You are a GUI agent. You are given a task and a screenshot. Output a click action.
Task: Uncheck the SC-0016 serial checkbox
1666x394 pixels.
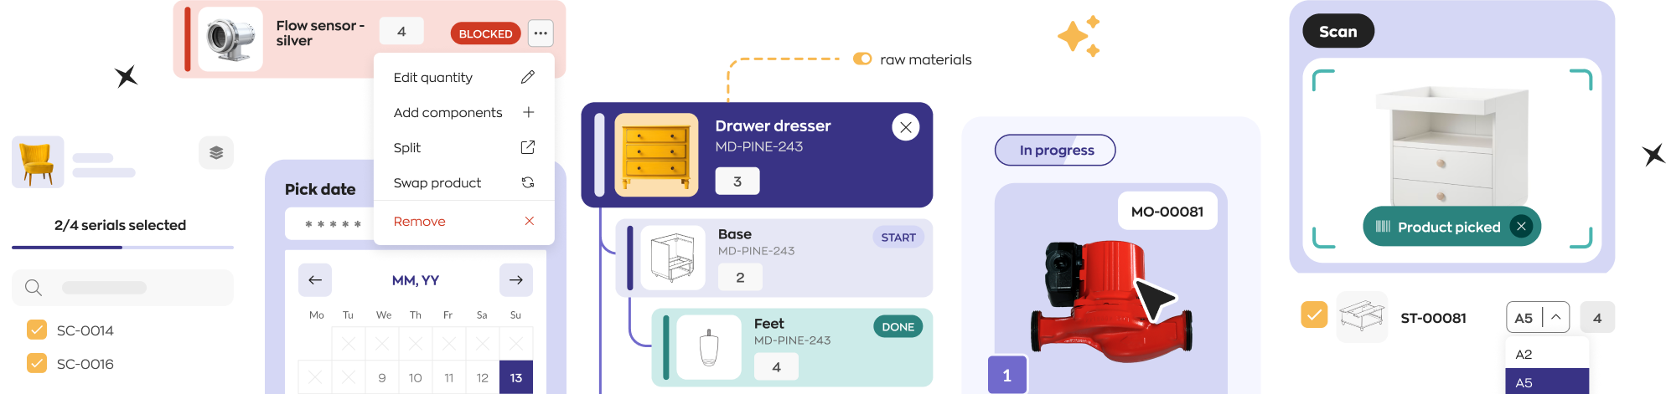tap(37, 364)
